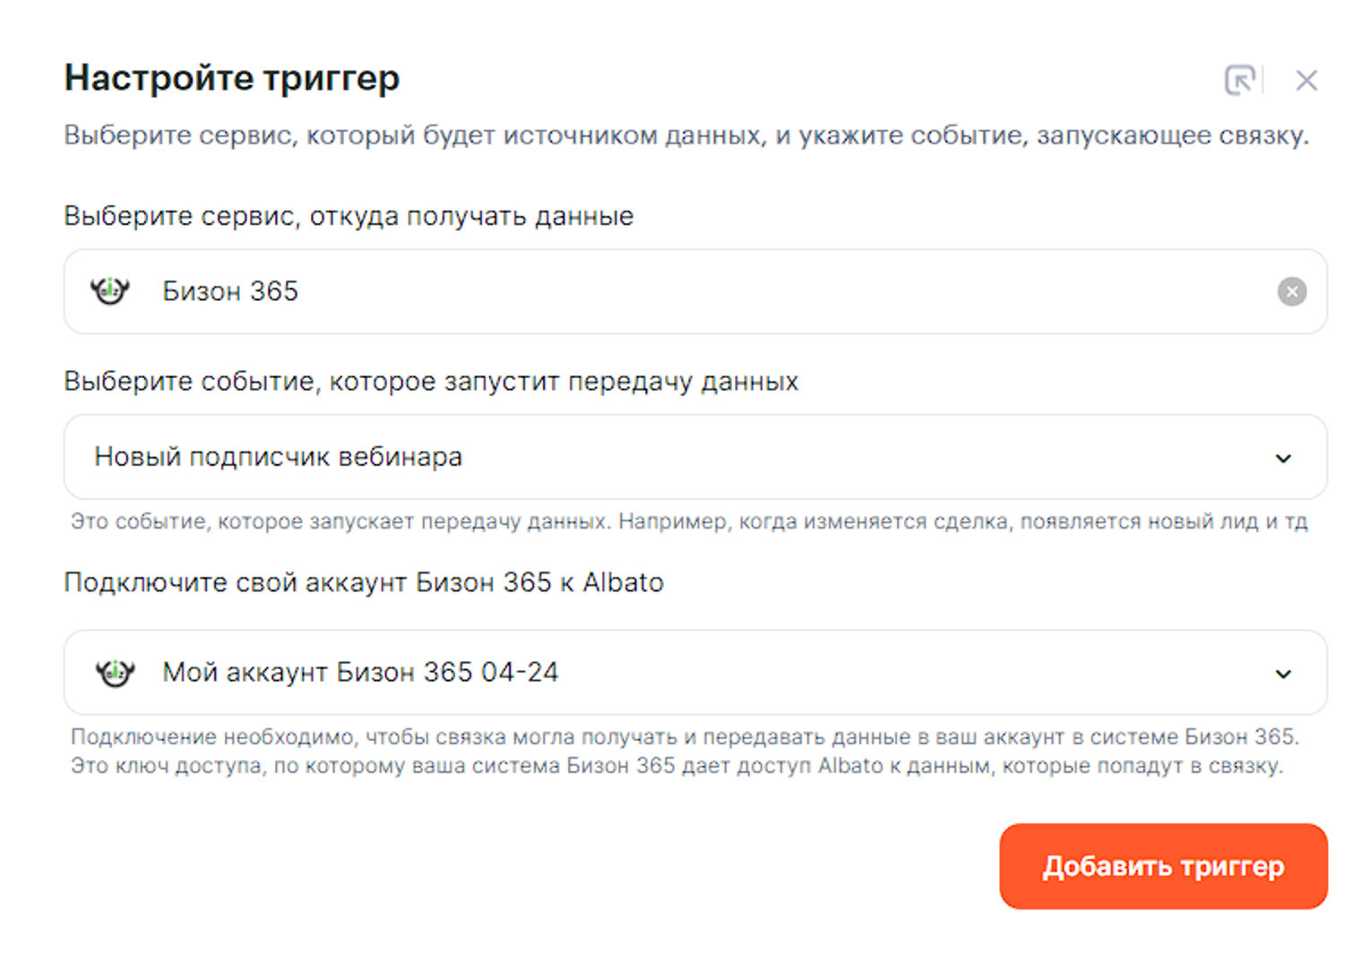Click the Бизон 365 logo in the account field
This screenshot has height=956, width=1371.
[x=116, y=673]
